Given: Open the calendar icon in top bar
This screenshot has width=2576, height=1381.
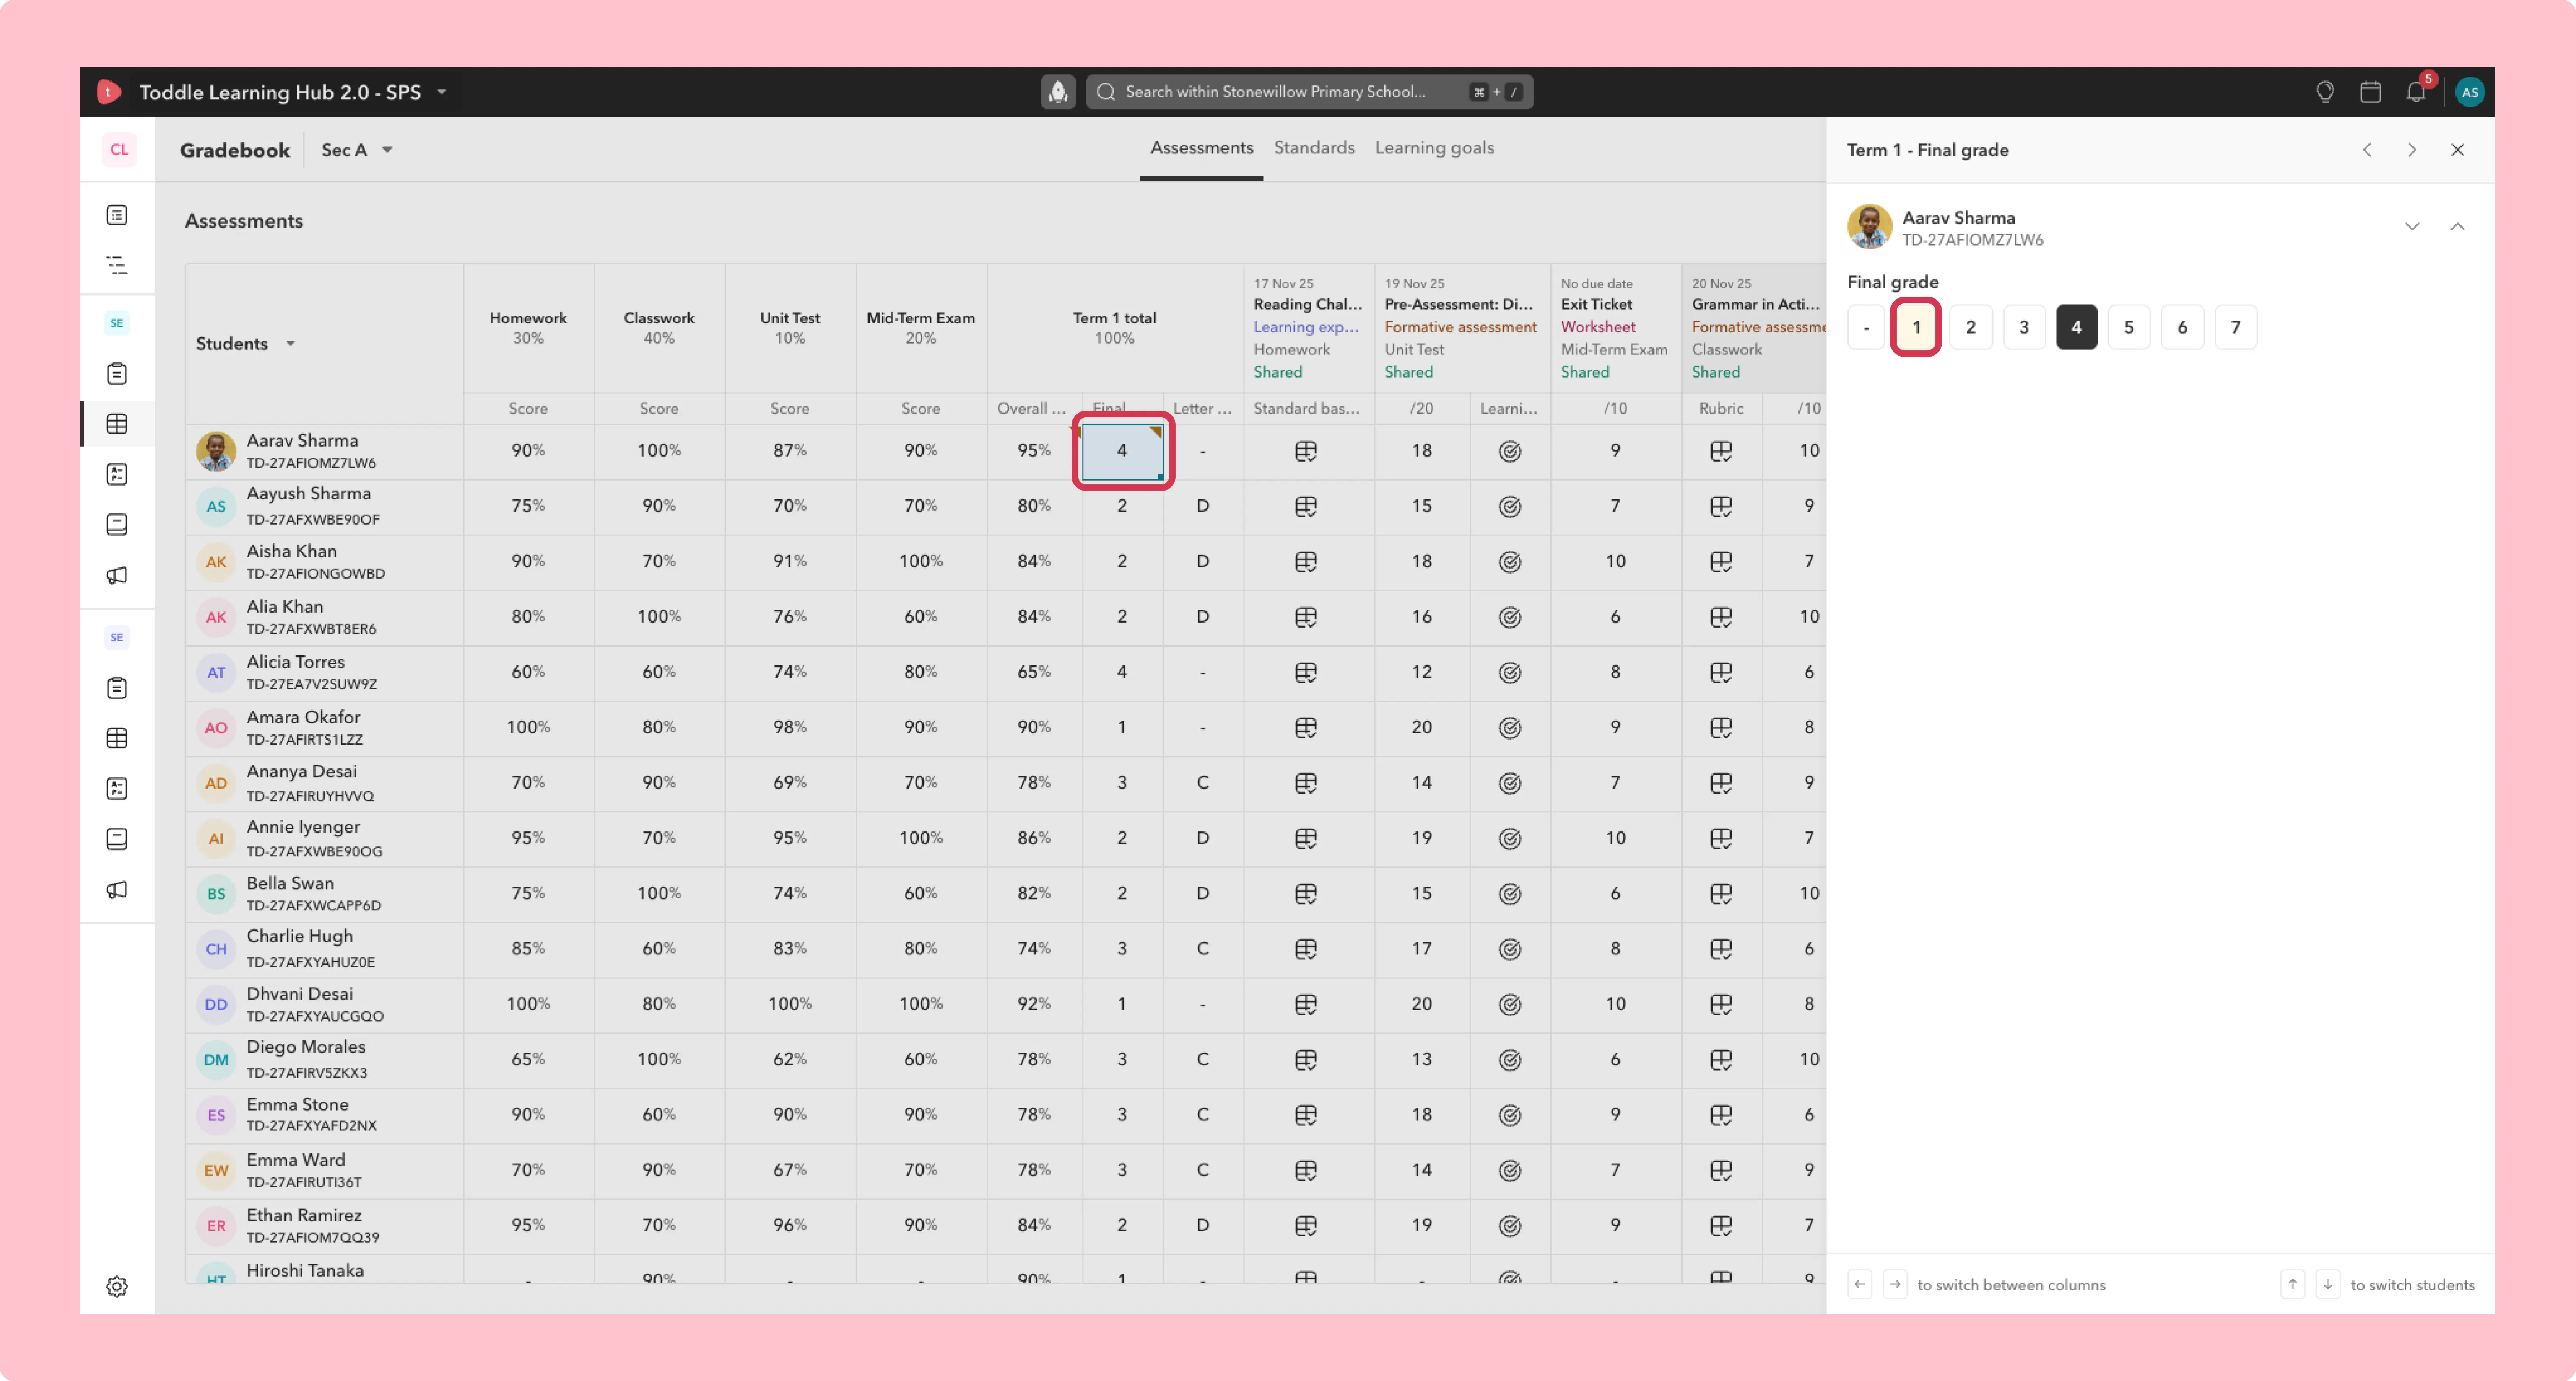Looking at the screenshot, I should pyautogui.click(x=2370, y=92).
